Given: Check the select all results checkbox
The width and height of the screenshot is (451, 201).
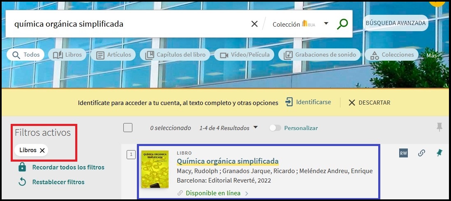Looking at the screenshot, I should (128, 128).
